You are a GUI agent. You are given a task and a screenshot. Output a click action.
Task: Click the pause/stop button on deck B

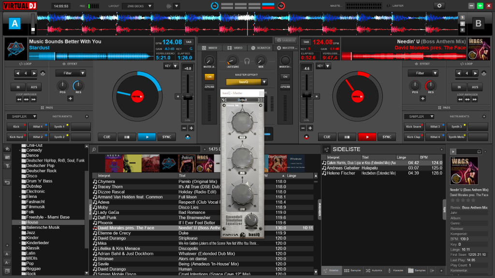pos(347,137)
